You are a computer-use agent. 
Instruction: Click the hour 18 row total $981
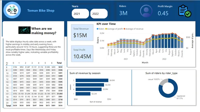pos(60,97)
